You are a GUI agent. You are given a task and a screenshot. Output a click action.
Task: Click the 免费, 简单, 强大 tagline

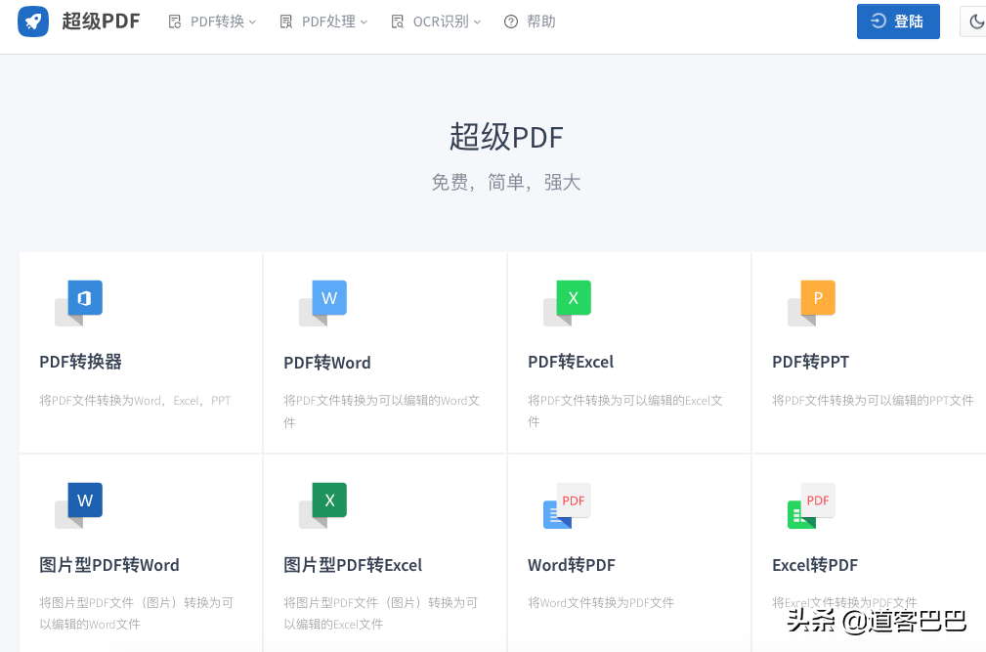506,183
